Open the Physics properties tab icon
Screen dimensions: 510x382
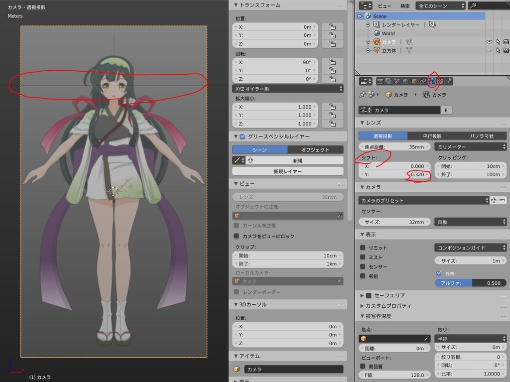point(449,81)
